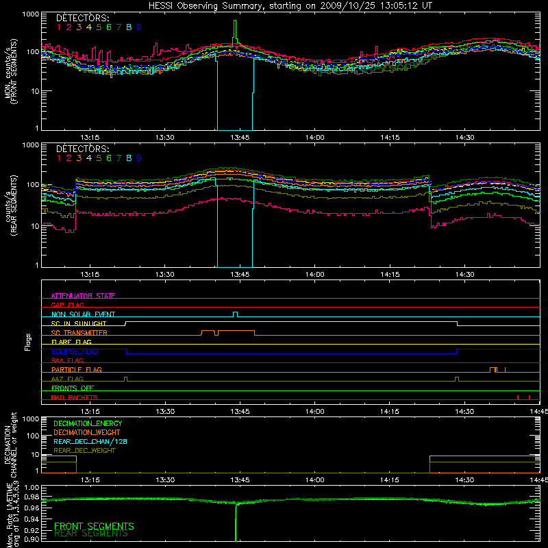Click the 14:30 tick under rear segments plot
Image resolution: width=548 pixels, height=548 pixels.
tap(465, 275)
